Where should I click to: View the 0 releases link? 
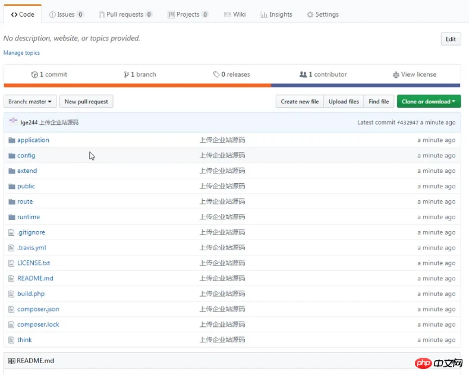[231, 74]
